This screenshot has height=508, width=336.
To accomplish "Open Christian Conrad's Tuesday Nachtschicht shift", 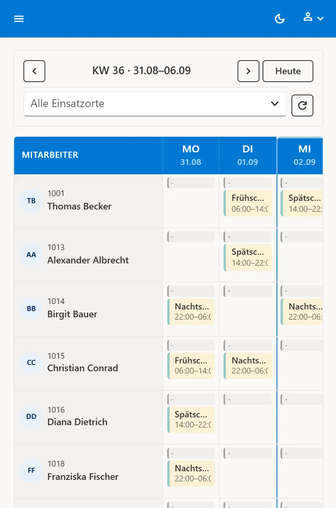I will click(x=248, y=366).
